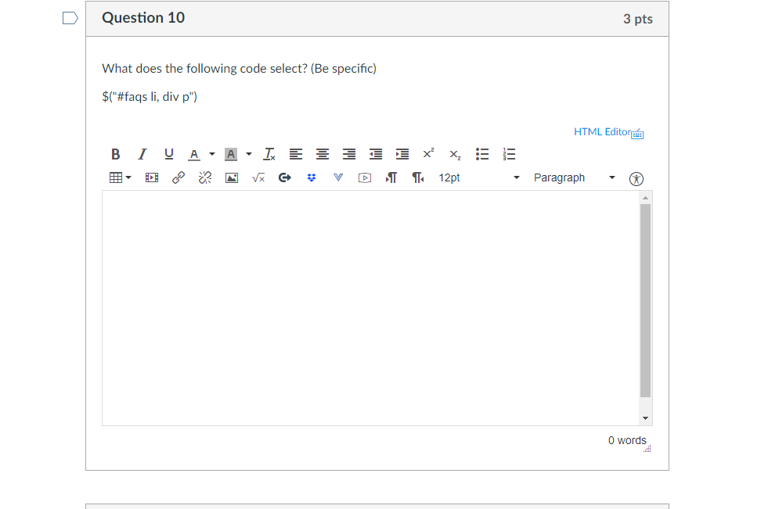Open the math equation editor
The height and width of the screenshot is (509, 768).
tap(258, 178)
